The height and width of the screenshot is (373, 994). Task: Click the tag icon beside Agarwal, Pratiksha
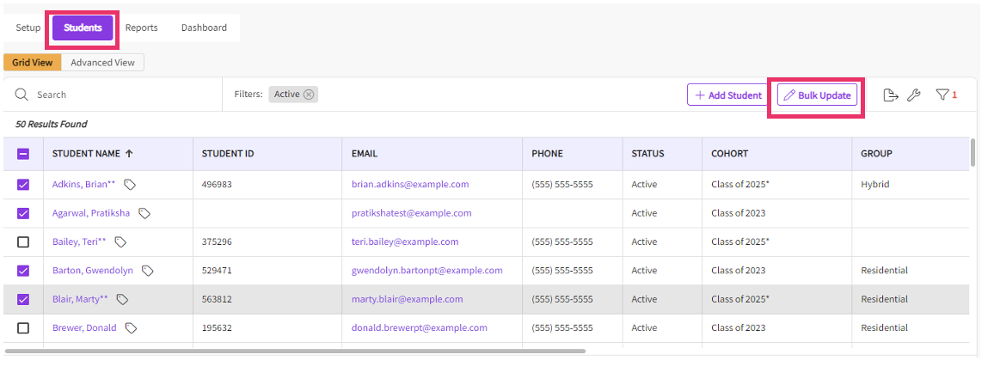pos(145,213)
